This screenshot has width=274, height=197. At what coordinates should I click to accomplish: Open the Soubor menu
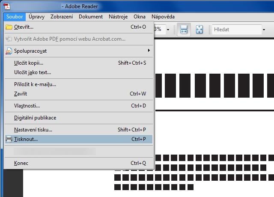15,17
